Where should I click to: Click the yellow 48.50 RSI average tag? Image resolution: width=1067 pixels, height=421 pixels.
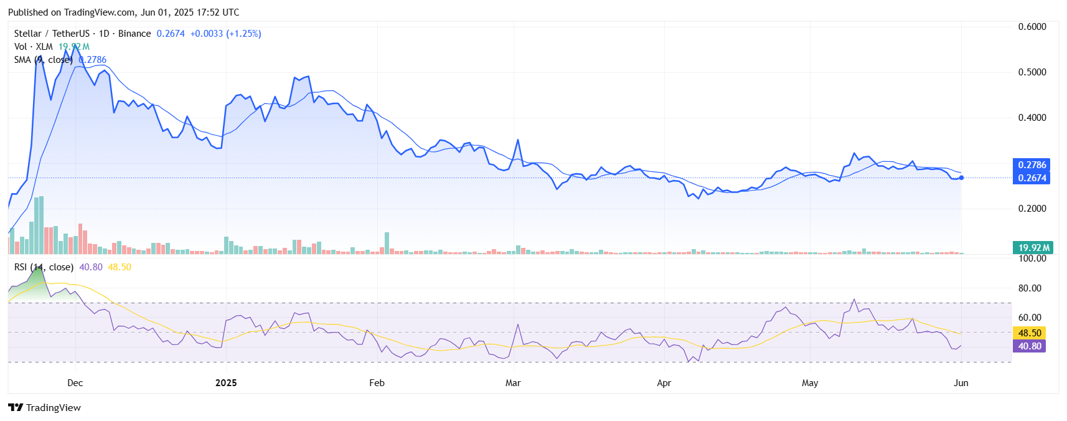[x=1029, y=333]
